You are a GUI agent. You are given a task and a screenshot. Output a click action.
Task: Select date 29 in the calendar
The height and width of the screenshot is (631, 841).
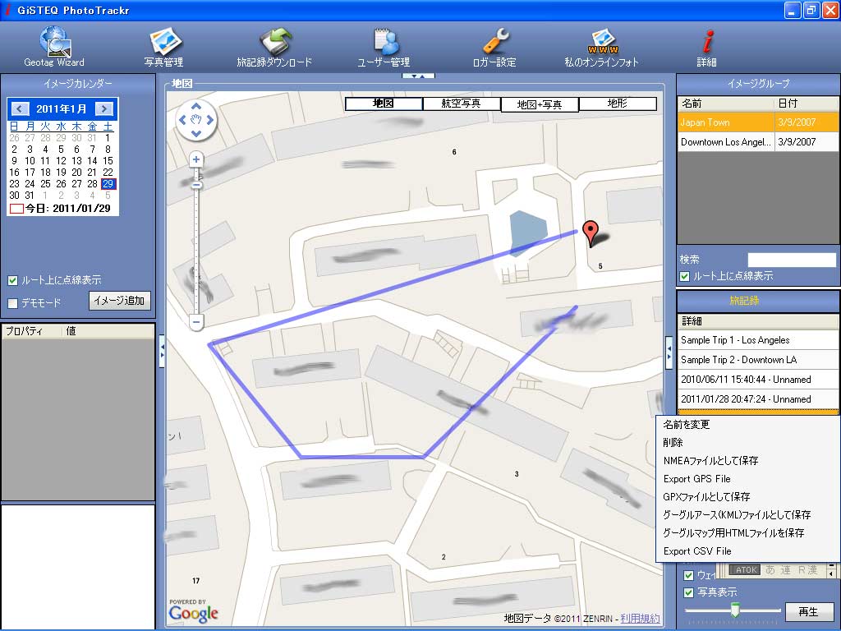coord(108,184)
